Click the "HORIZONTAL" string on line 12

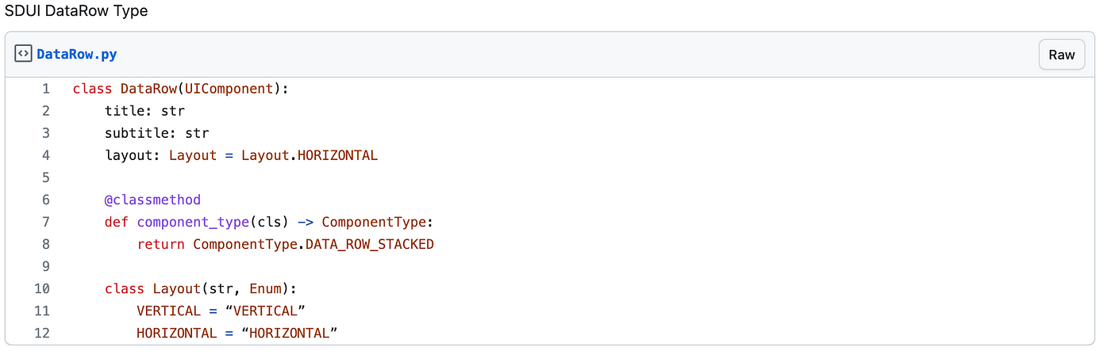pos(289,333)
